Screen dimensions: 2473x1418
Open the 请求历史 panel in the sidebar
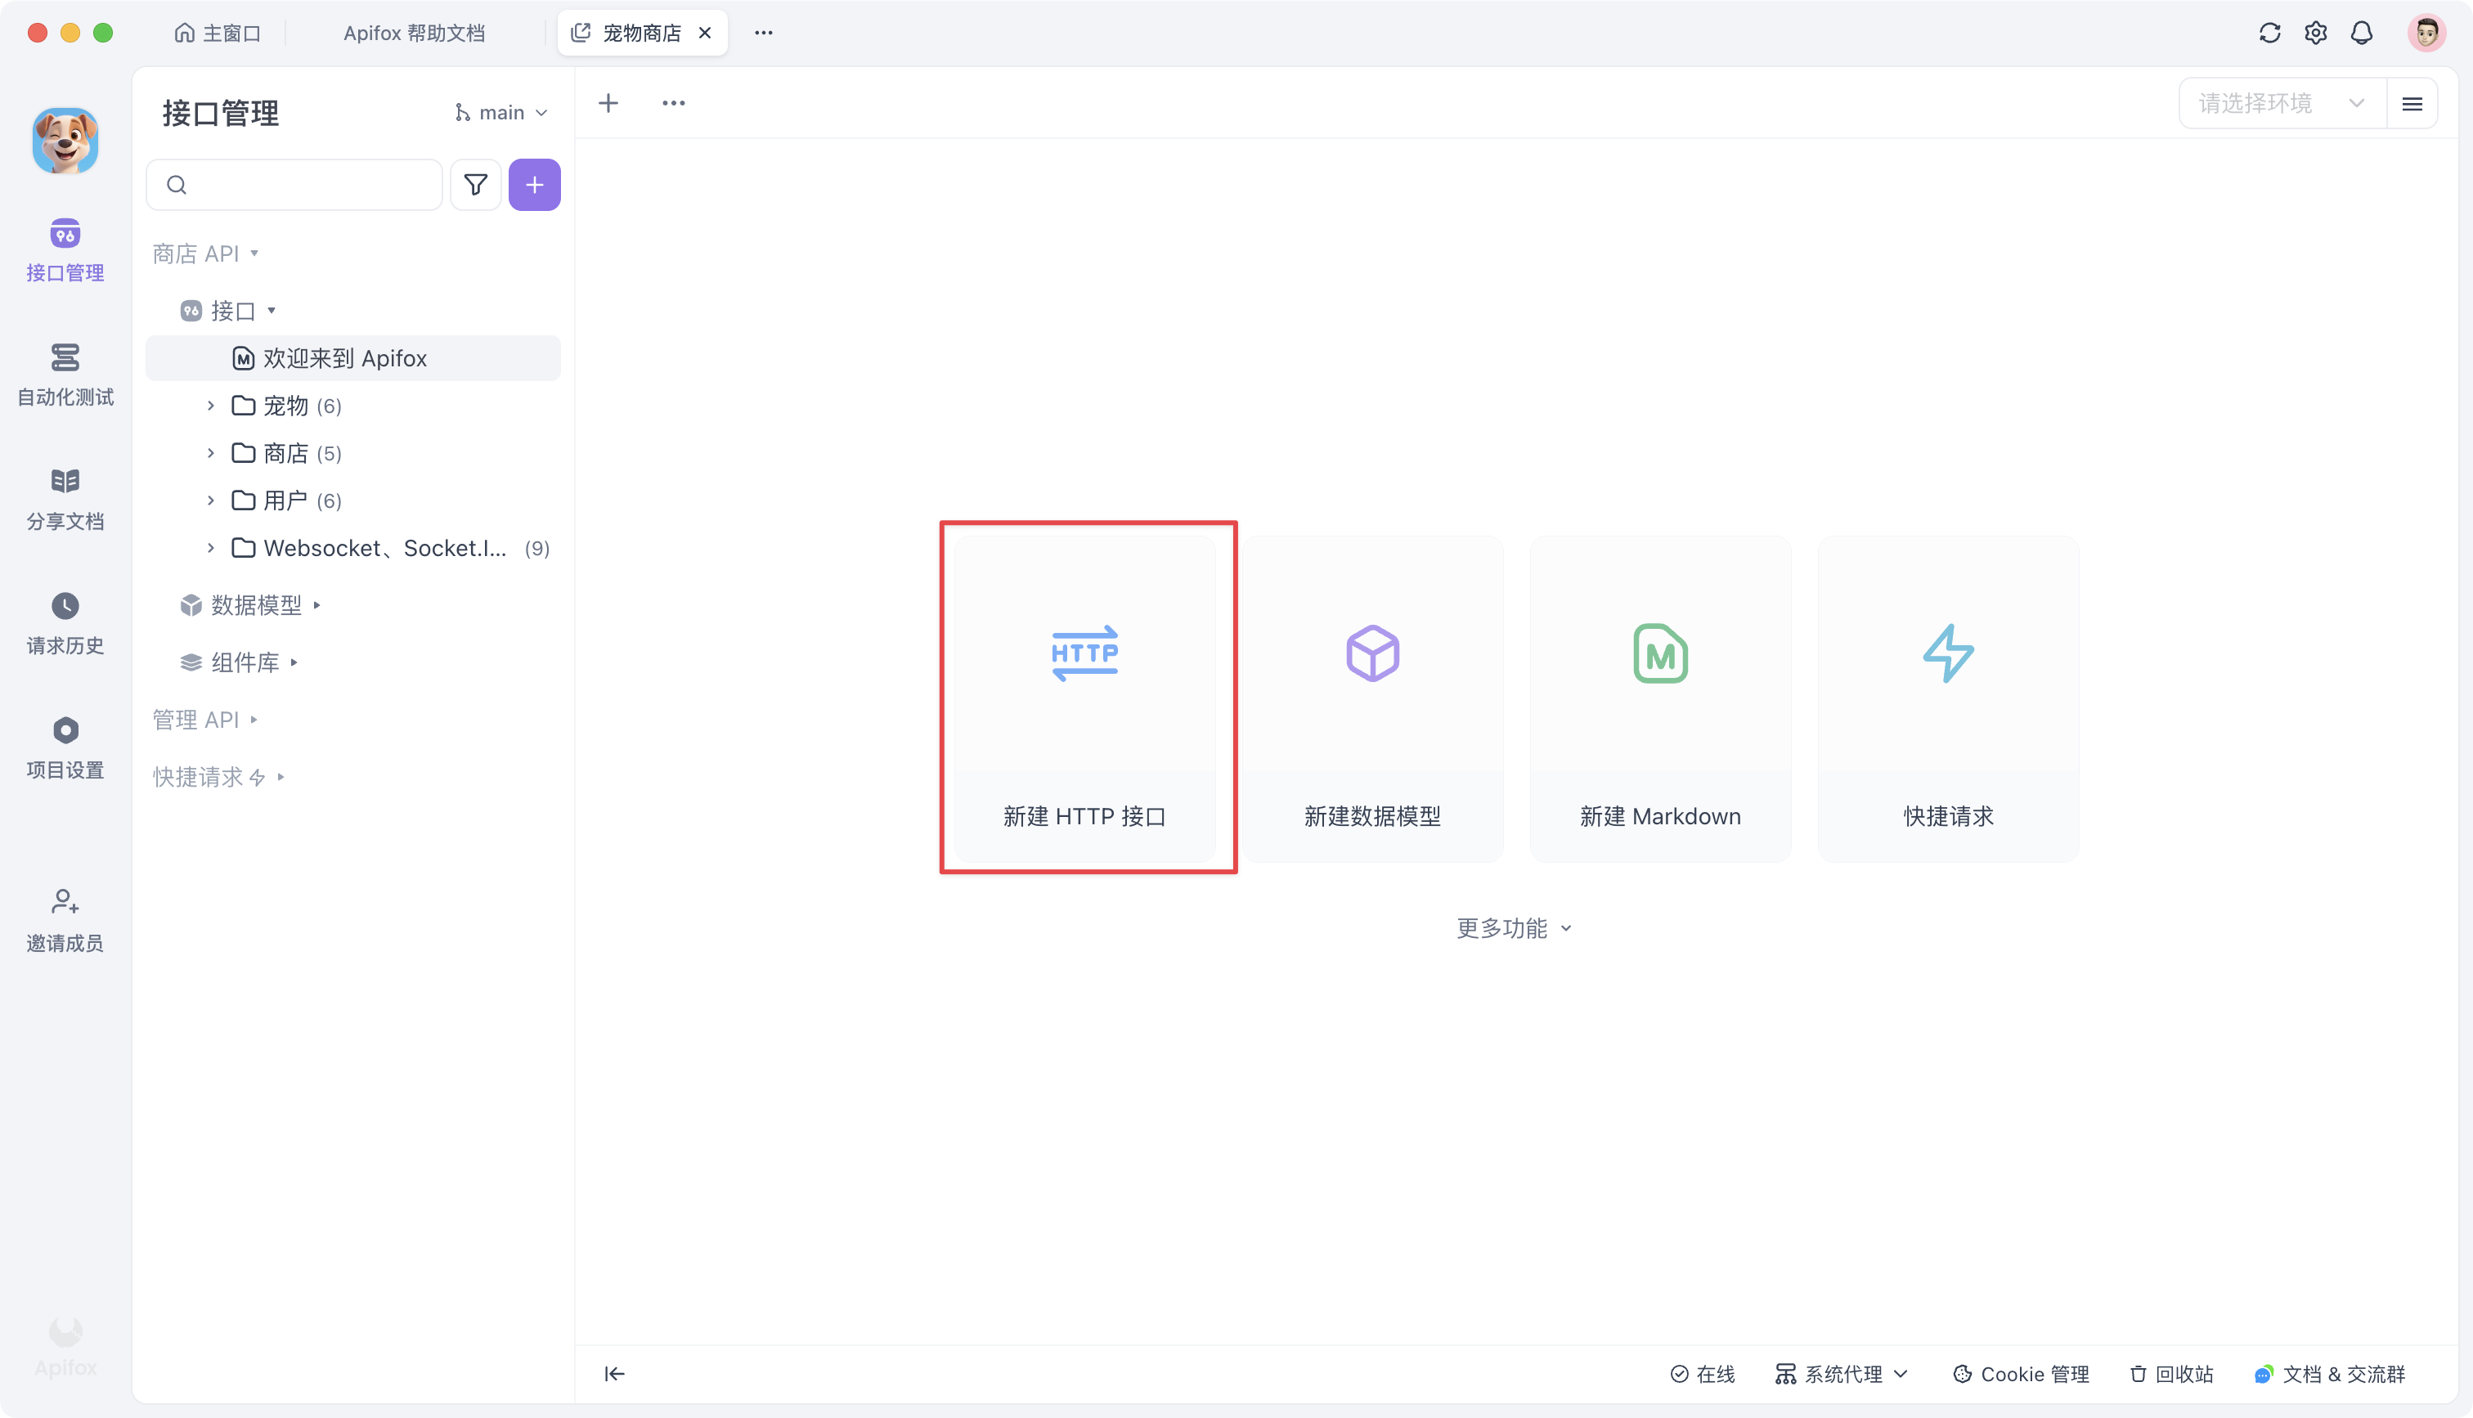coord(65,621)
